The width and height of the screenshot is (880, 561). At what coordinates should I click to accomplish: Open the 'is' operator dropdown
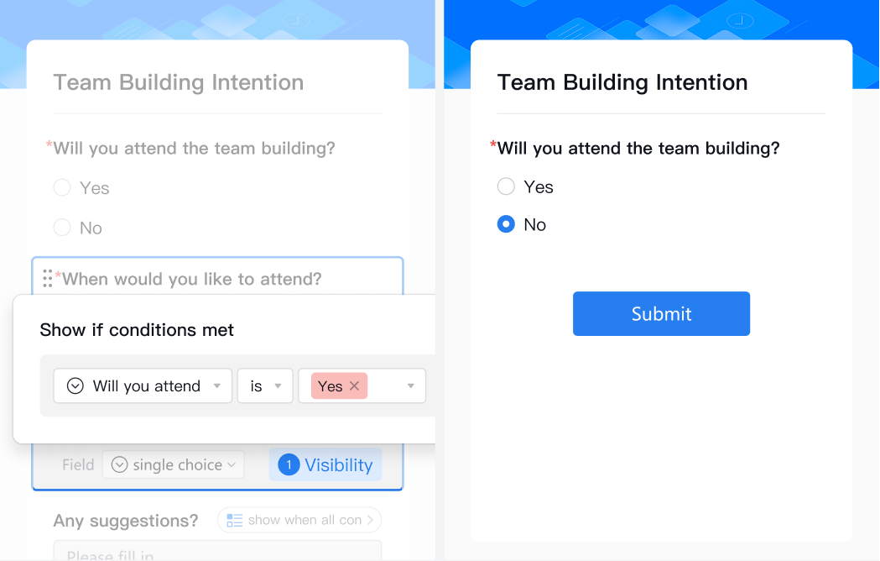click(x=265, y=386)
